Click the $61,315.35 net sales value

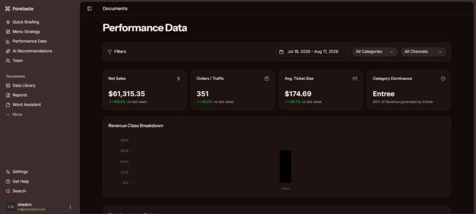click(x=126, y=93)
